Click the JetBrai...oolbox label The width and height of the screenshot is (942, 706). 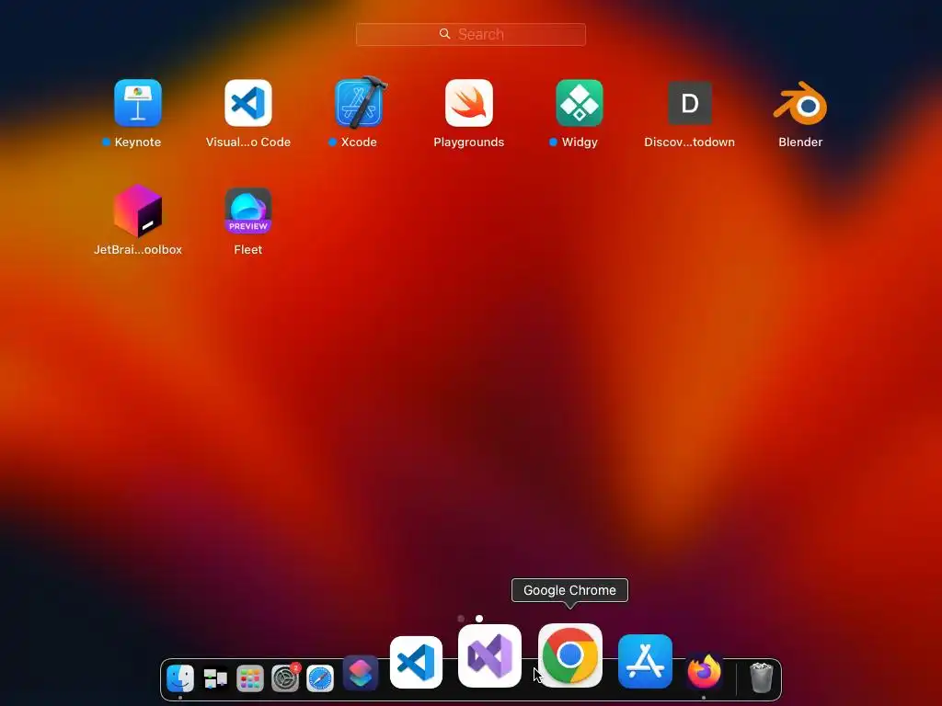(x=138, y=250)
